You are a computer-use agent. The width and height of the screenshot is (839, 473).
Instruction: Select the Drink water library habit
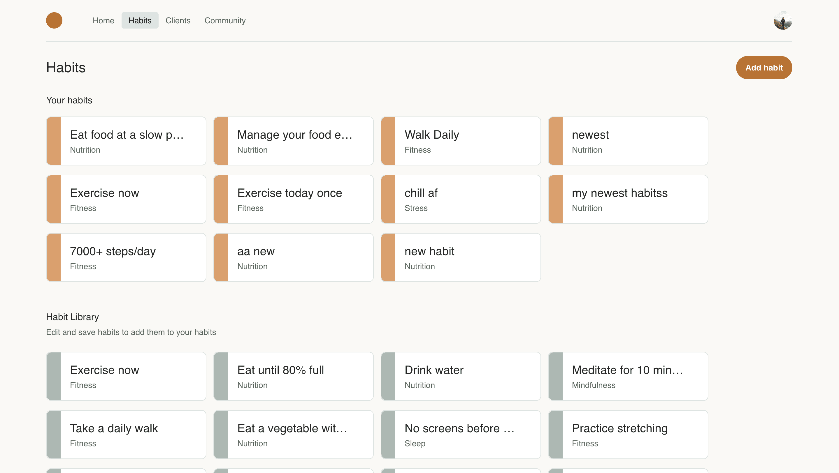[x=461, y=376]
